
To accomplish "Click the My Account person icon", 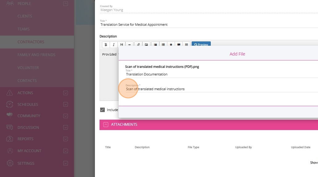I will [x=10, y=151].
